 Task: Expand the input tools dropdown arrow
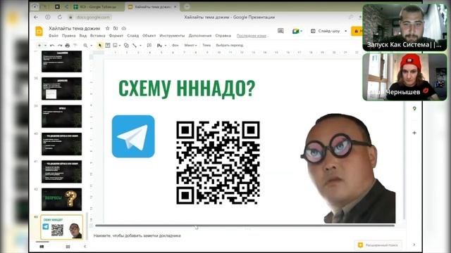(165, 45)
